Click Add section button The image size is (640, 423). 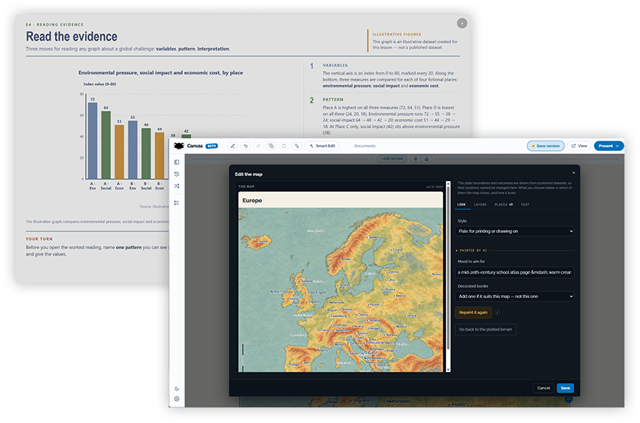(392, 158)
